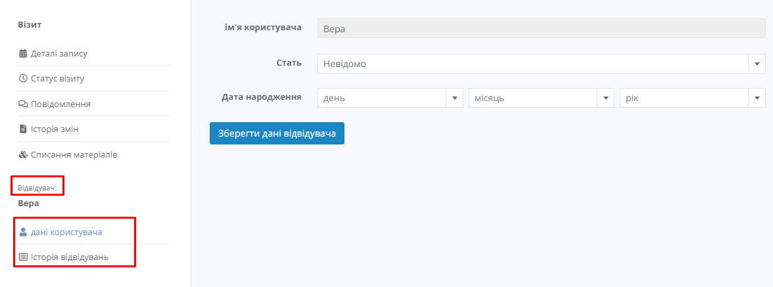The width and height of the screenshot is (773, 287).
Task: Click the document icon beside Історія змін
Action: click(22, 129)
